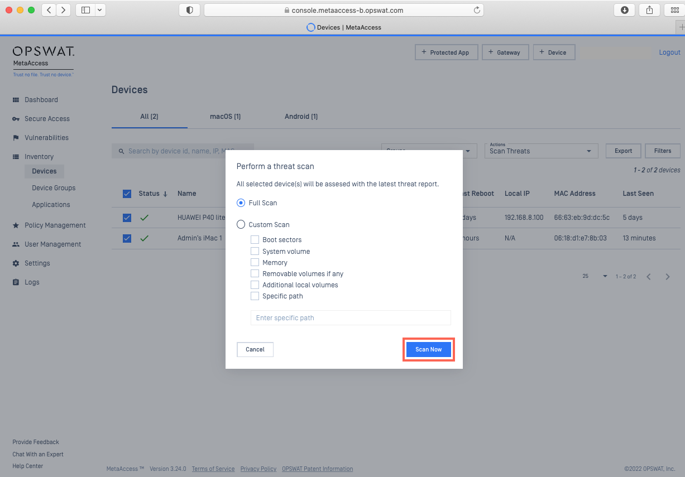
Task: Click the Settings gear icon
Action: (16, 263)
